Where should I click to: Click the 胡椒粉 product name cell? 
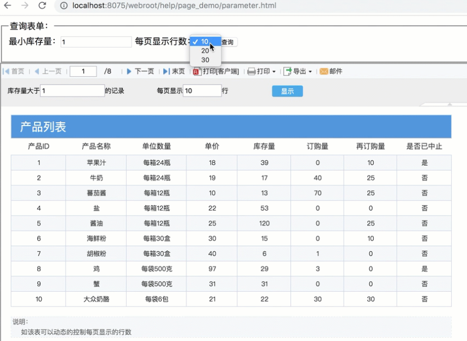[96, 254]
